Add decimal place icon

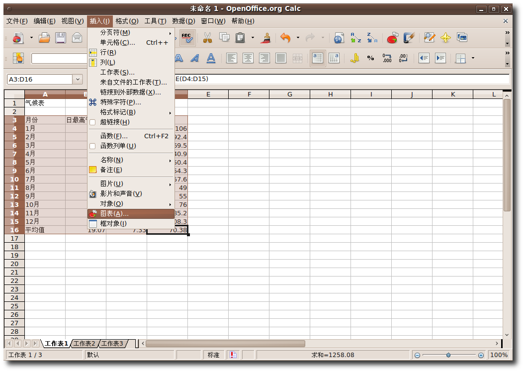(387, 58)
